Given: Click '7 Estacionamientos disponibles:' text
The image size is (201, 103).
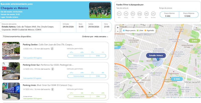Looking at the screenshot, I should coord(17,36).
